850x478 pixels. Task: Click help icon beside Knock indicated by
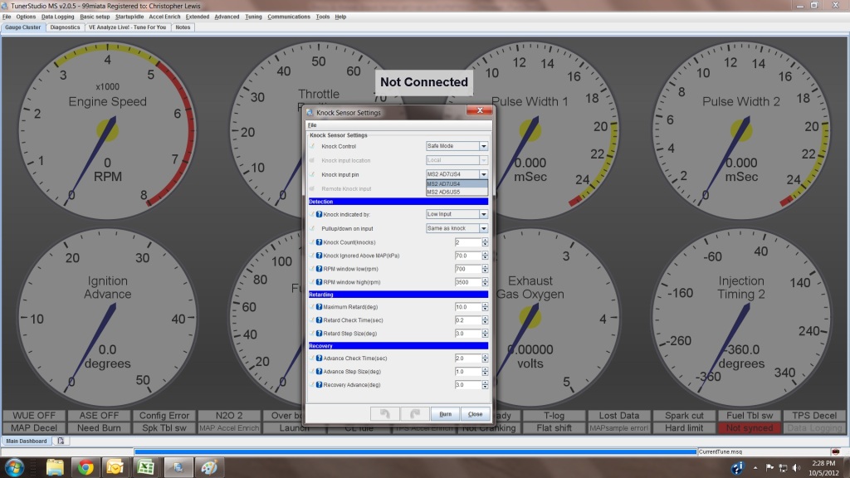[x=319, y=215]
